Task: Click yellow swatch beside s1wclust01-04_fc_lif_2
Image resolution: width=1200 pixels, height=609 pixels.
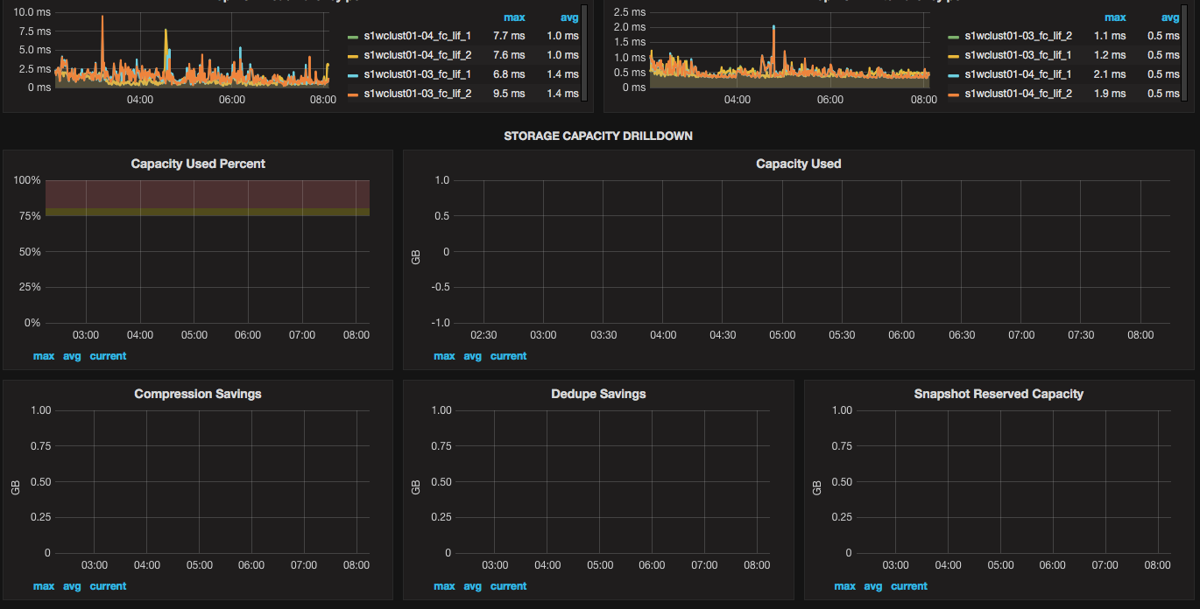Action: (x=353, y=55)
